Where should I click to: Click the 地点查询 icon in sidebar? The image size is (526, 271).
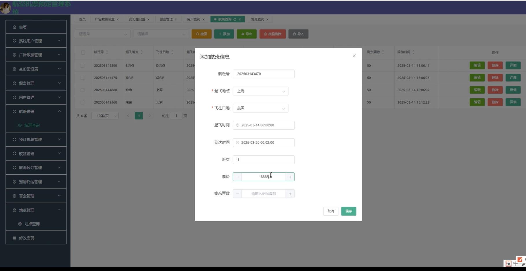point(20,224)
